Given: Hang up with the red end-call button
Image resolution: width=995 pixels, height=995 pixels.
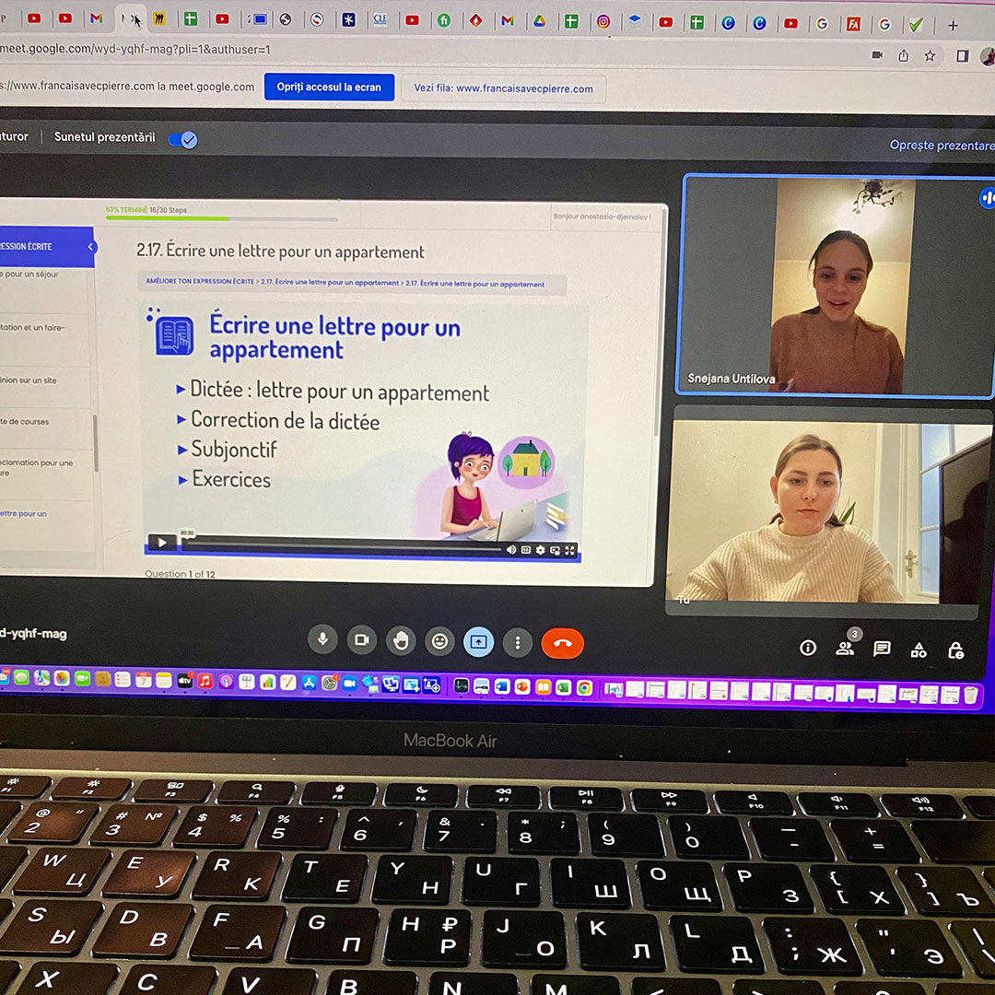Looking at the screenshot, I should pyautogui.click(x=563, y=643).
